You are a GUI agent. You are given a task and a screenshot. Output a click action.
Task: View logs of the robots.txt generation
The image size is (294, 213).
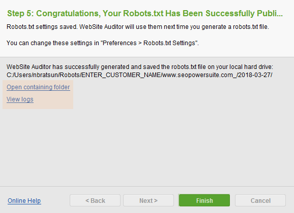[x=20, y=99]
